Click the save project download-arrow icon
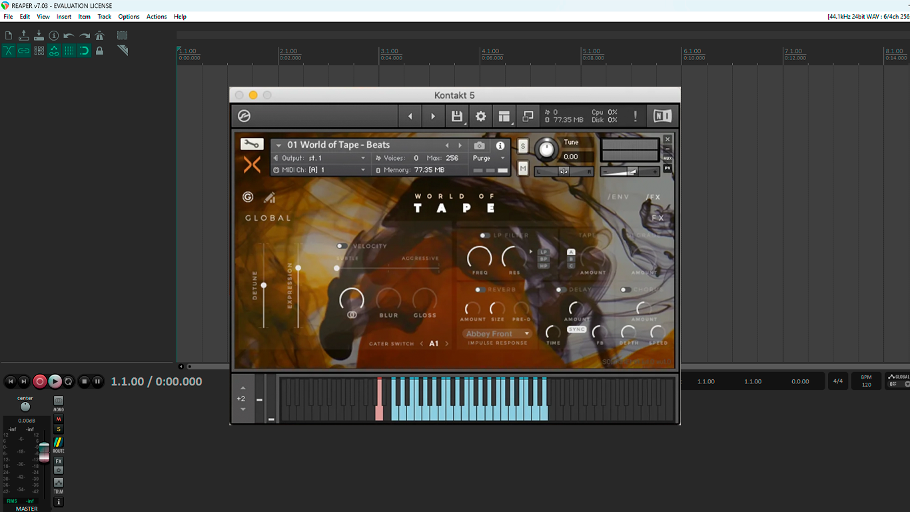910x512 pixels. click(39, 35)
